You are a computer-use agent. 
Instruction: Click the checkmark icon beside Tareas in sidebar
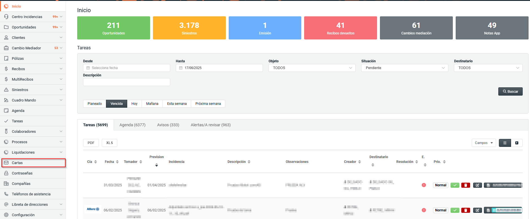(x=6, y=121)
